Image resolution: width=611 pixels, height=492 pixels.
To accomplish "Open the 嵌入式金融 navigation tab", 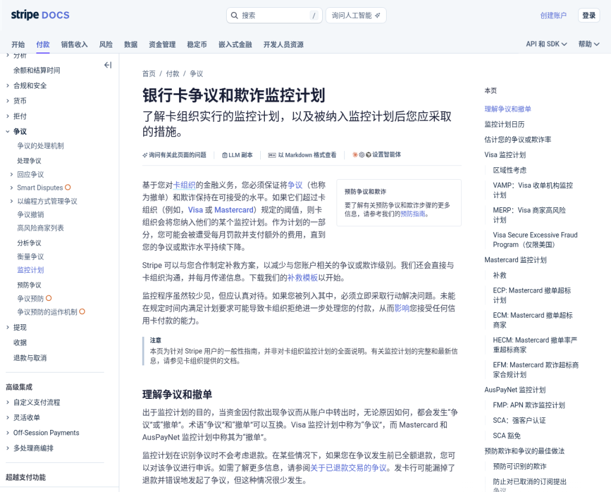I will coord(235,44).
